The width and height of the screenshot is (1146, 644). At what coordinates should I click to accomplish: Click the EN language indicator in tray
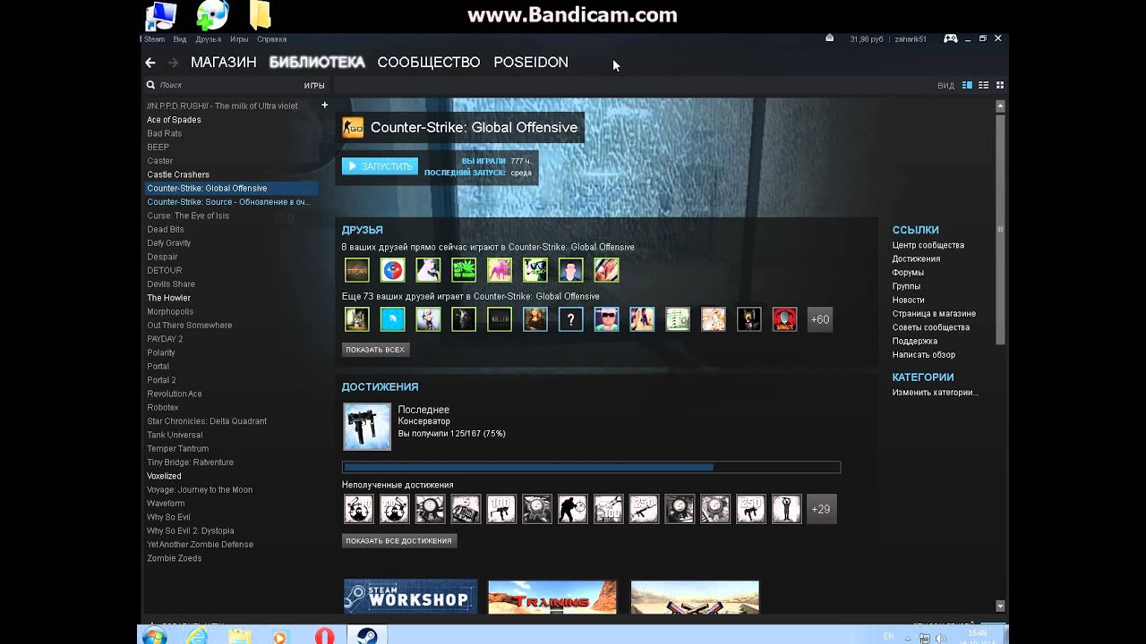coord(888,636)
